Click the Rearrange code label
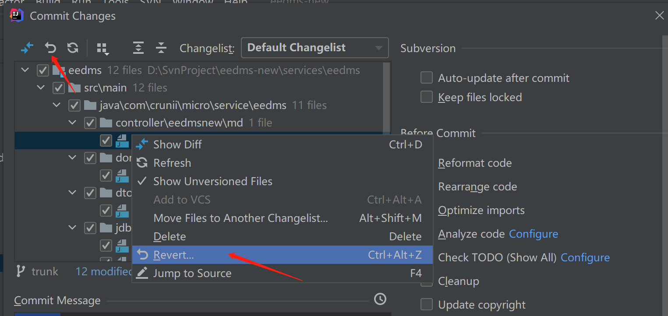The height and width of the screenshot is (316, 668). point(477,187)
